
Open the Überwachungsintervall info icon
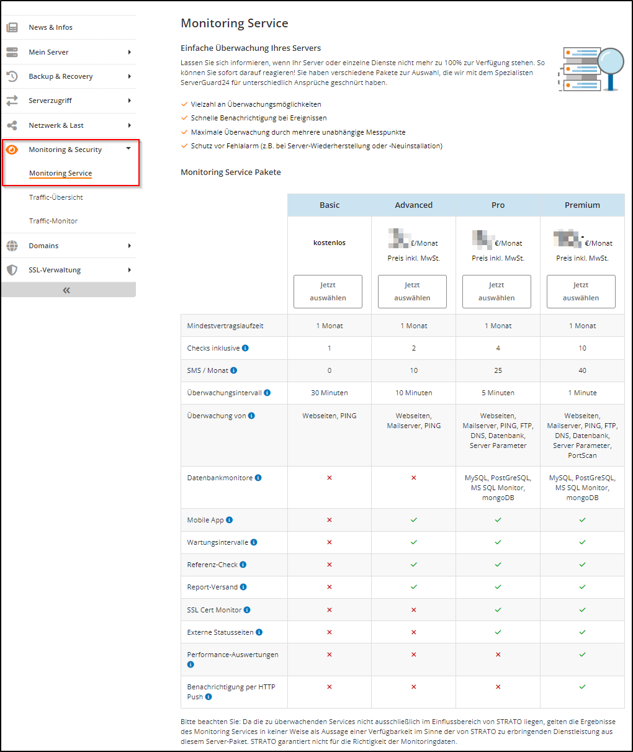point(267,392)
